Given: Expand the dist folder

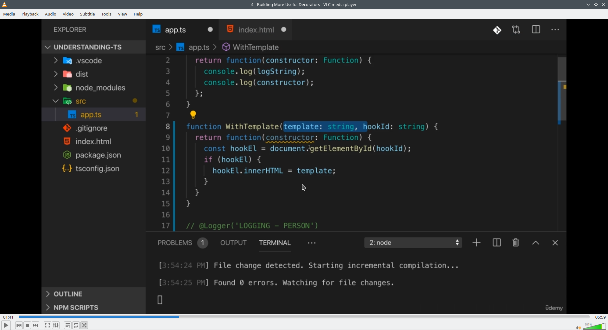Looking at the screenshot, I should (94, 74).
